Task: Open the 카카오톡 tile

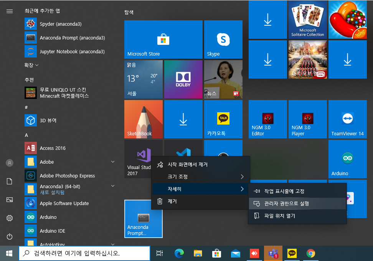Action: tap(223, 119)
